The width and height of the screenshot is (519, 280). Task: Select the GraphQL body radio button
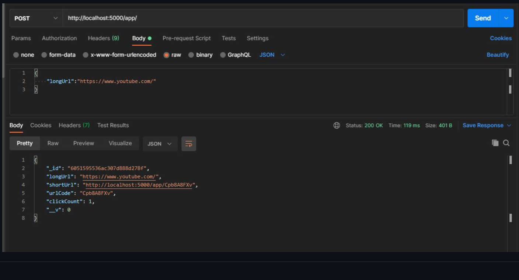coord(223,55)
